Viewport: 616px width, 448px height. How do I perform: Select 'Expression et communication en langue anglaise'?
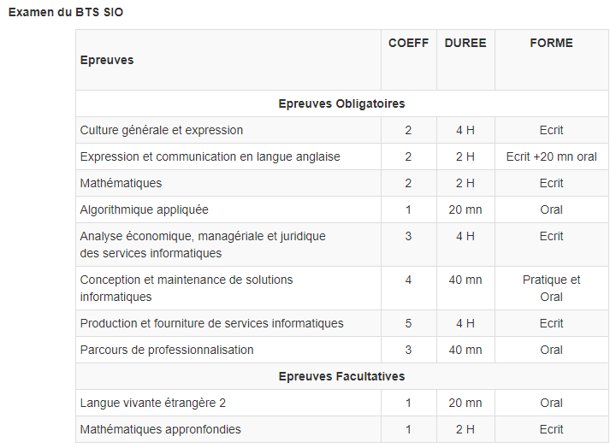(x=210, y=156)
